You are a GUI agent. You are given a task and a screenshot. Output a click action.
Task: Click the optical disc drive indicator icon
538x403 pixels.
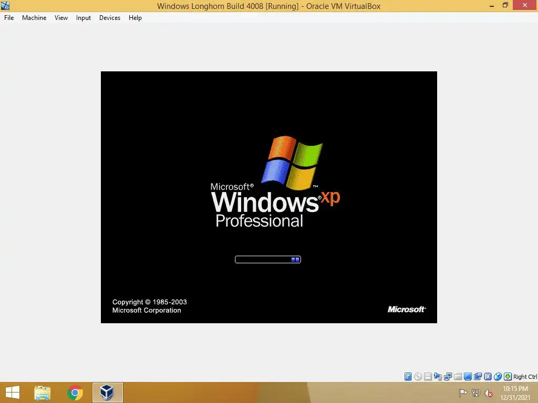(418, 377)
